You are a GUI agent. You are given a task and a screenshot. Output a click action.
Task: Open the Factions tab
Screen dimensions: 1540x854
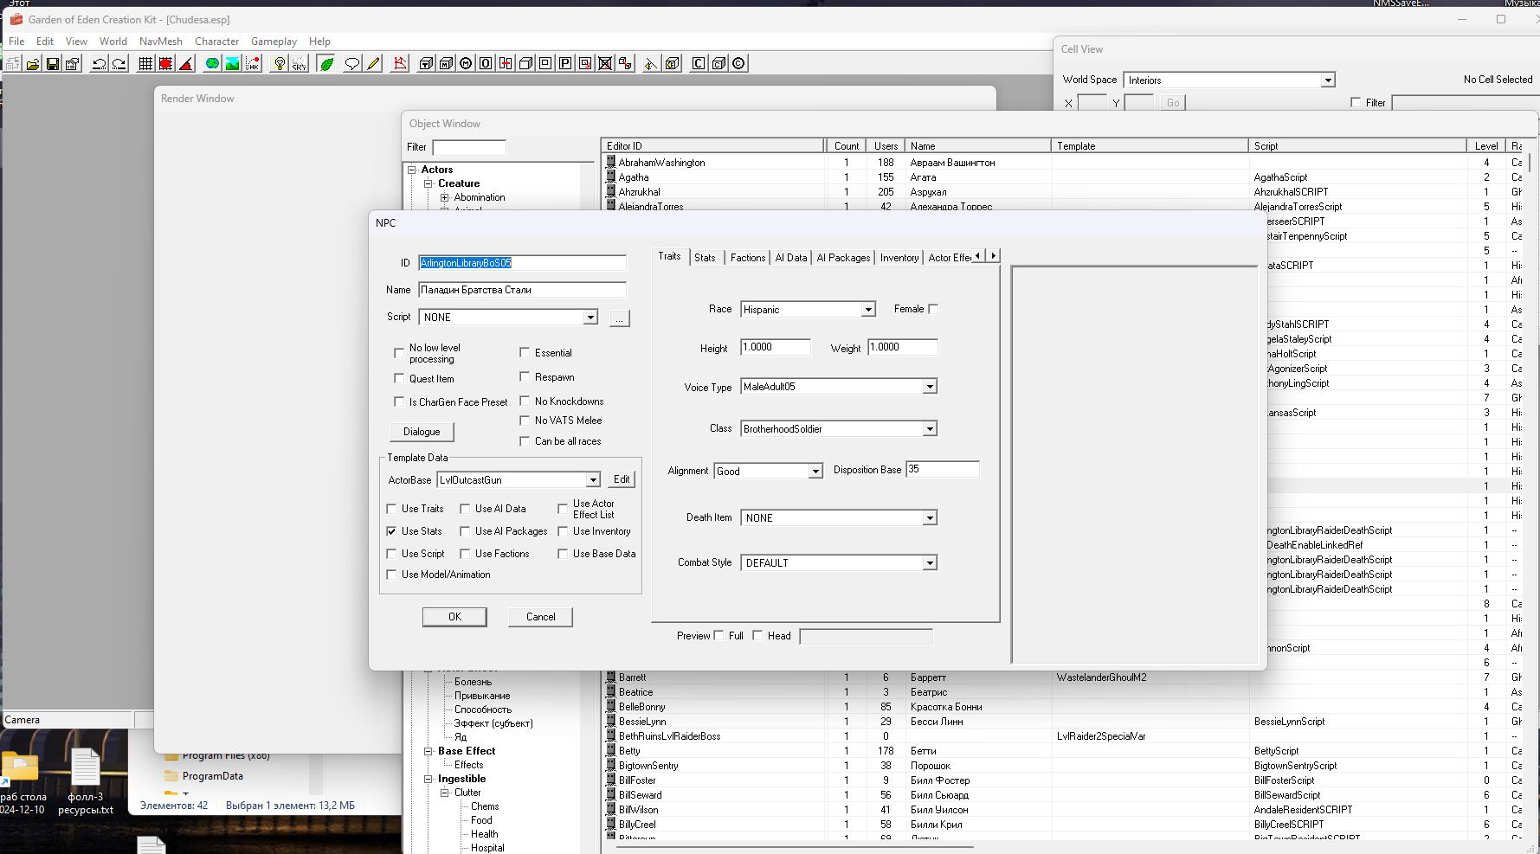(x=748, y=258)
